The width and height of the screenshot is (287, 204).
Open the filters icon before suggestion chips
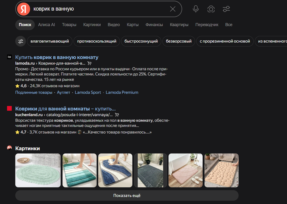tap(20, 41)
